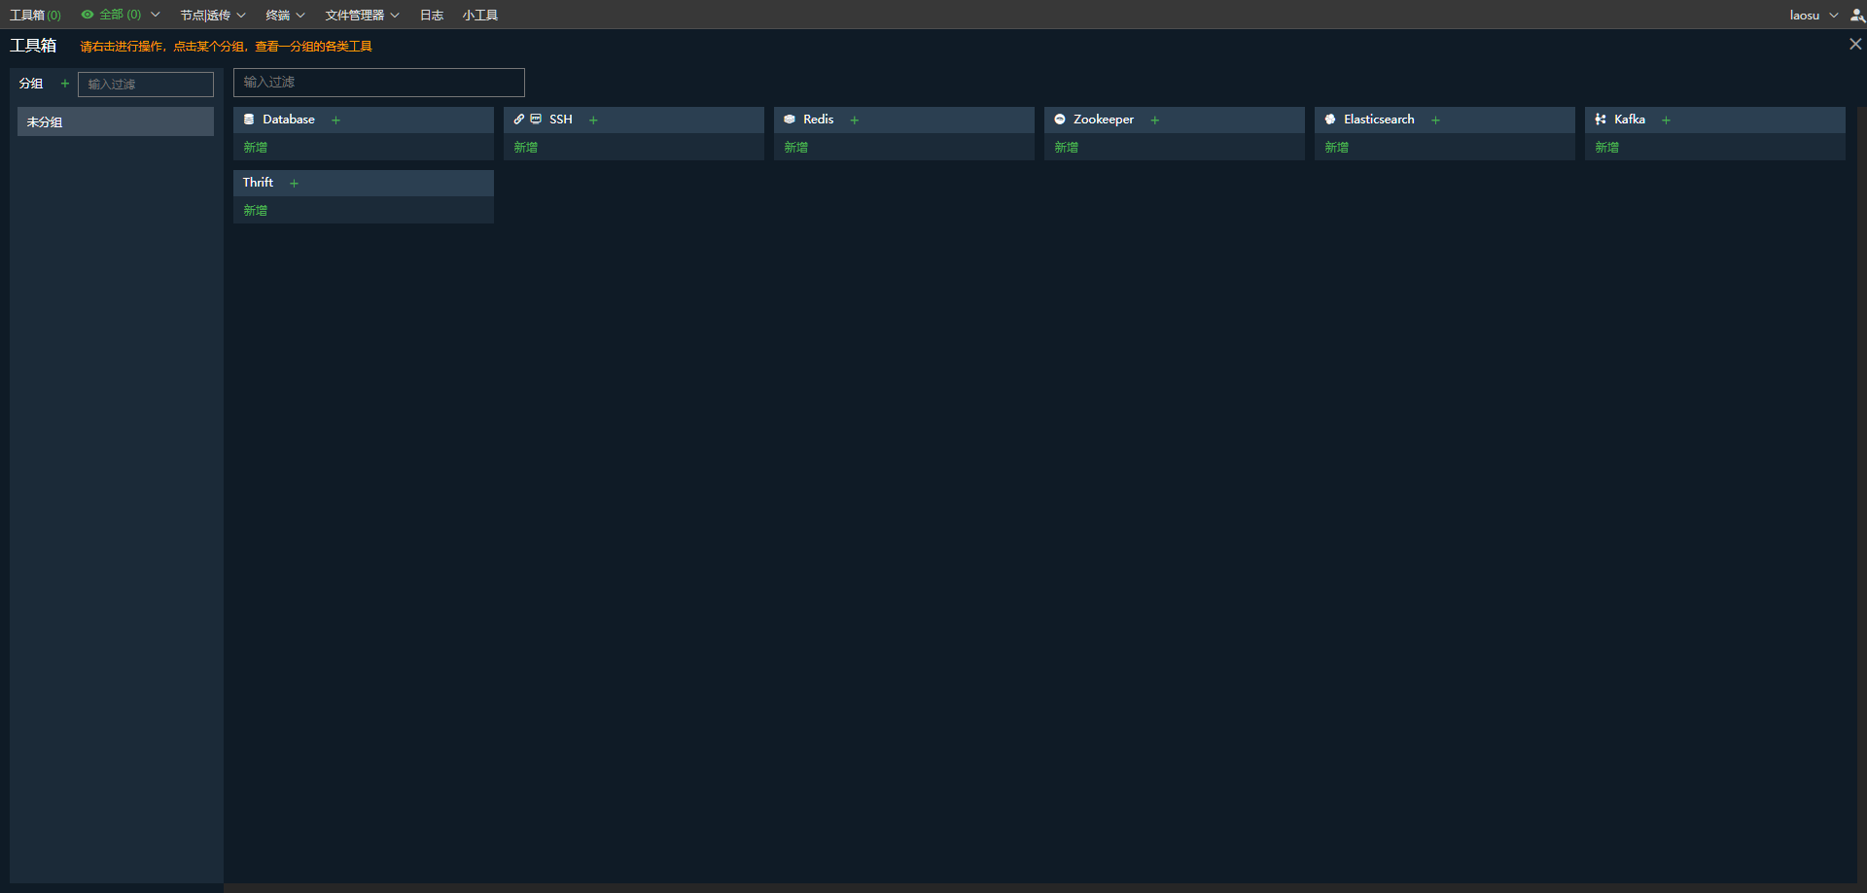This screenshot has width=1867, height=893.
Task: Click the Kafka icon in the Kafka group header
Action: pyautogui.click(x=1601, y=119)
